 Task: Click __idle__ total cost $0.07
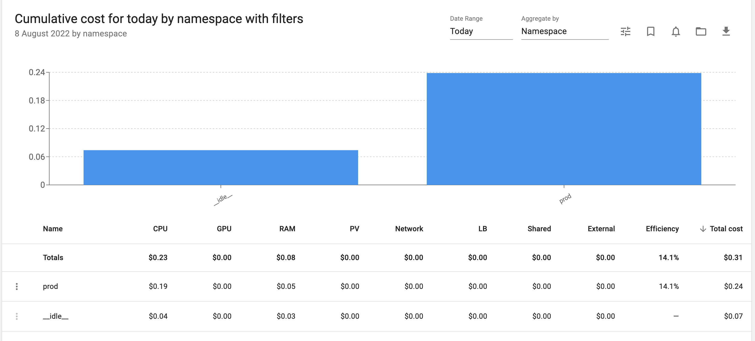(733, 316)
